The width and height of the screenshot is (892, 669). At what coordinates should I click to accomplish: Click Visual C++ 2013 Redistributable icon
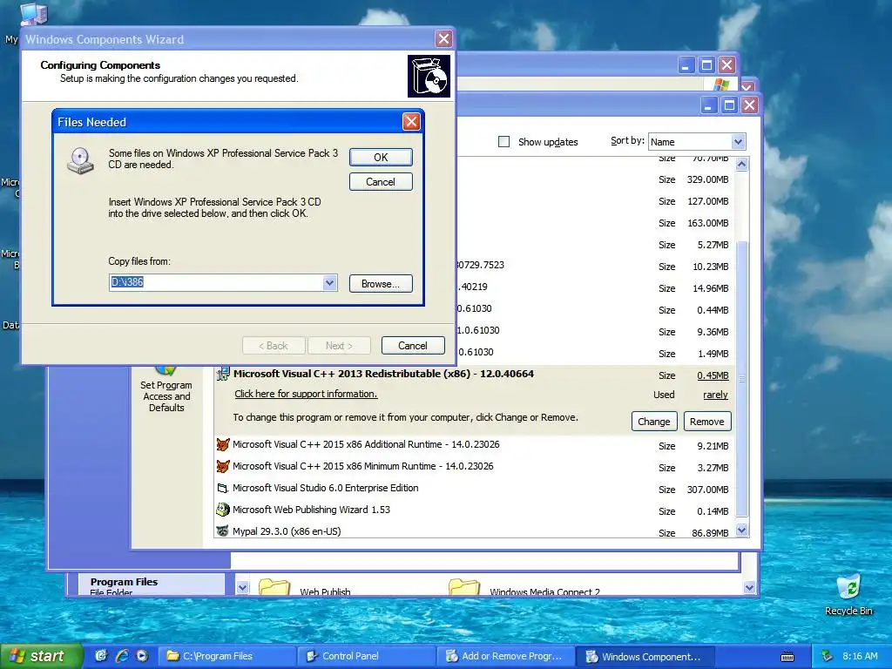click(x=223, y=375)
